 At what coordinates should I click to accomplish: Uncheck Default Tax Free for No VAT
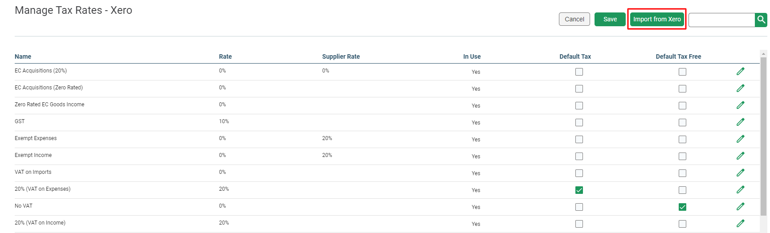682,207
